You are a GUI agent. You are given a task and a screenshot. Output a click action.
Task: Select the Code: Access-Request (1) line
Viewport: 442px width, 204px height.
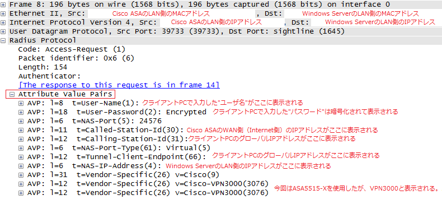72,49
